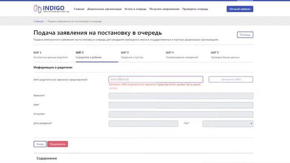The image size is (290, 163).
Task: Open ШАГ 5 Проверка Ваших данных step
Action: (x=225, y=55)
